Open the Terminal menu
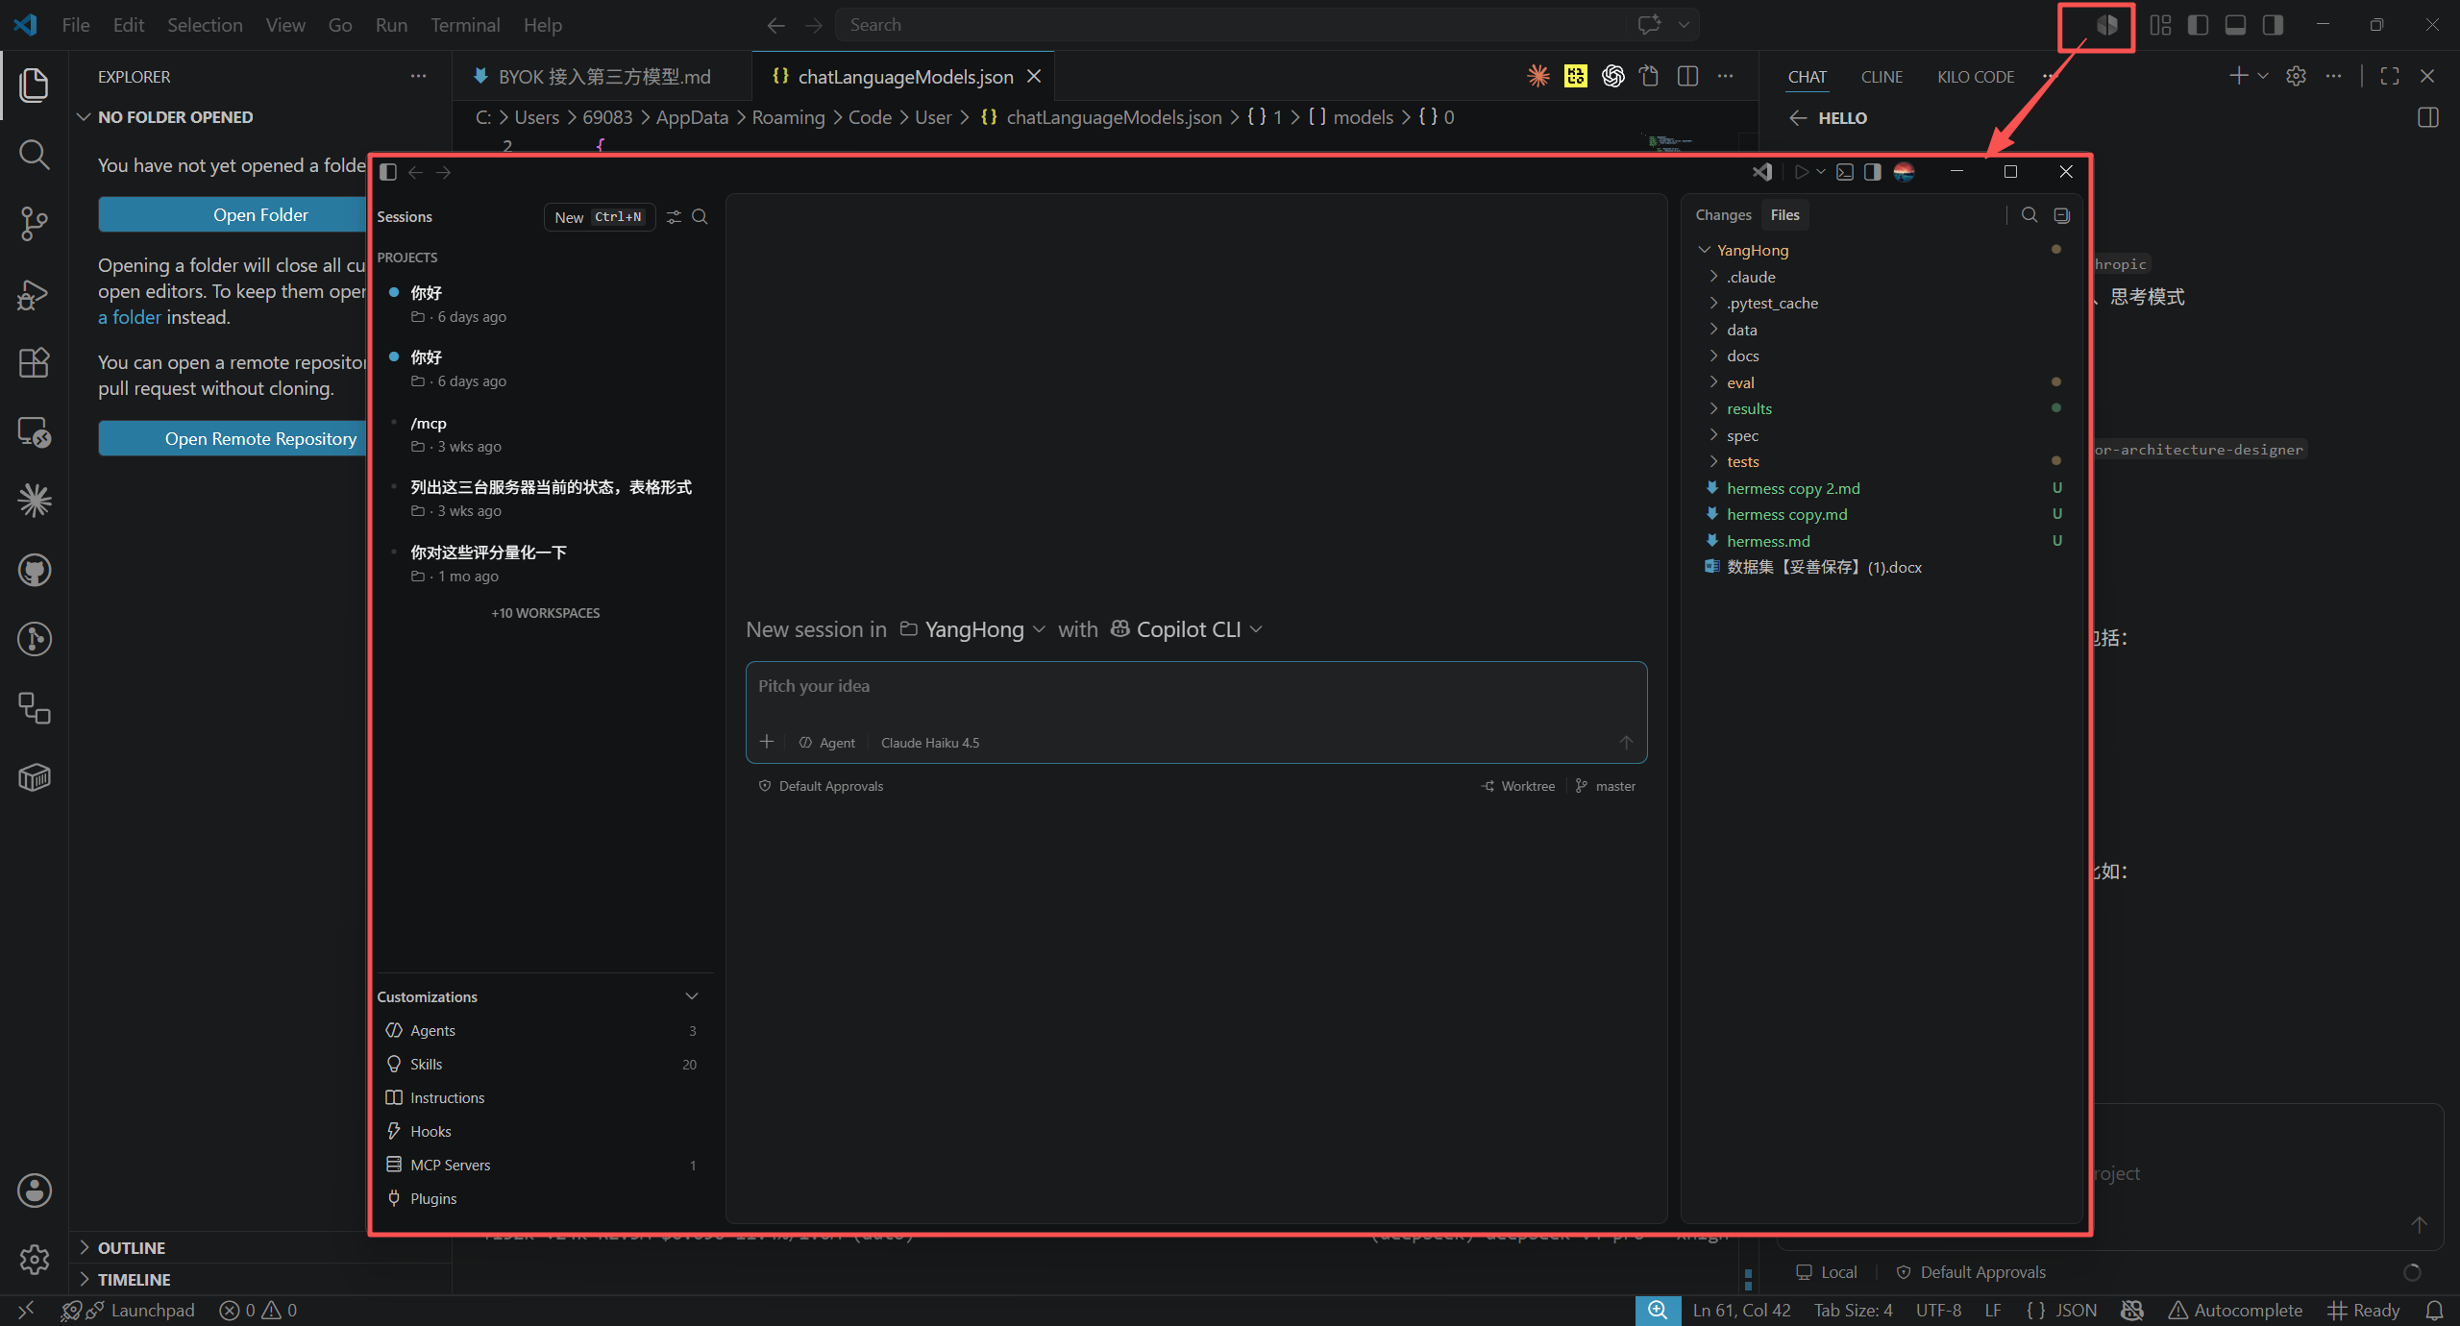This screenshot has height=1326, width=2460. click(465, 25)
